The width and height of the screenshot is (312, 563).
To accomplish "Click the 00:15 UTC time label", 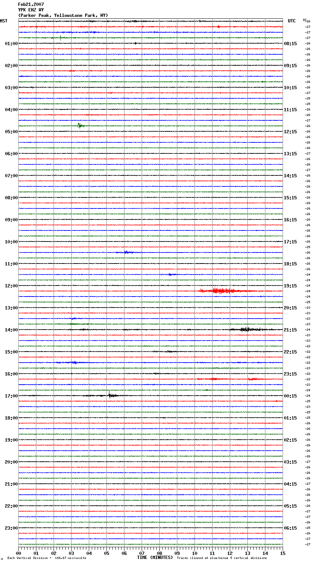I will point(290,396).
